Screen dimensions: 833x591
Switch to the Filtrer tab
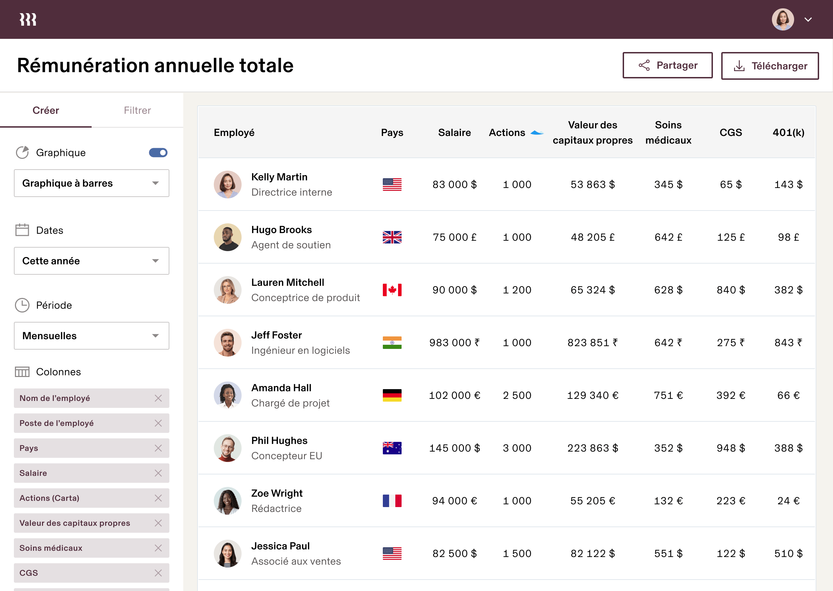tap(137, 110)
